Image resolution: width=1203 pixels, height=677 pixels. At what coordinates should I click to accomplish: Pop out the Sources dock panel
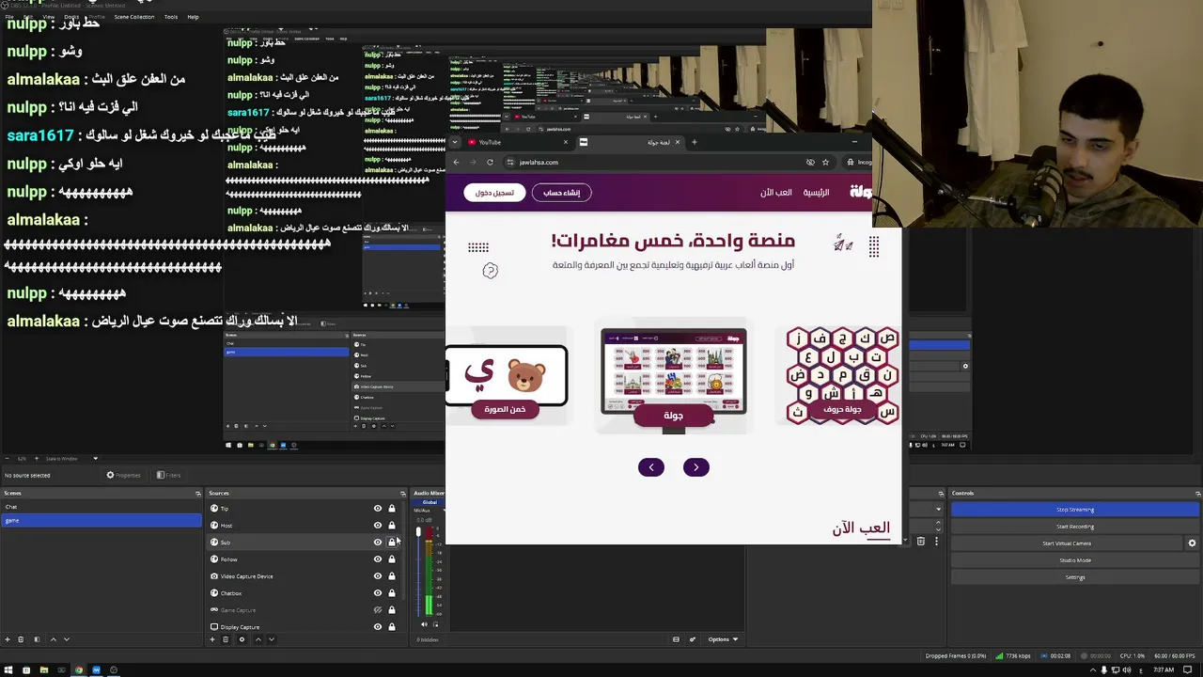(x=402, y=493)
